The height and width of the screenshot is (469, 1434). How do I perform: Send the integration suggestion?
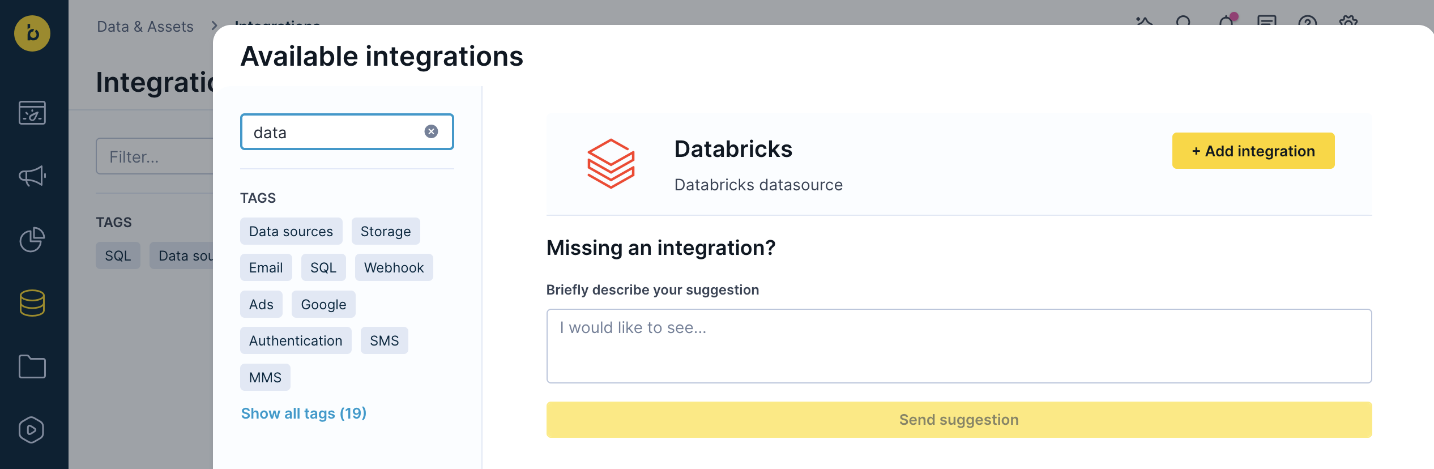click(959, 420)
